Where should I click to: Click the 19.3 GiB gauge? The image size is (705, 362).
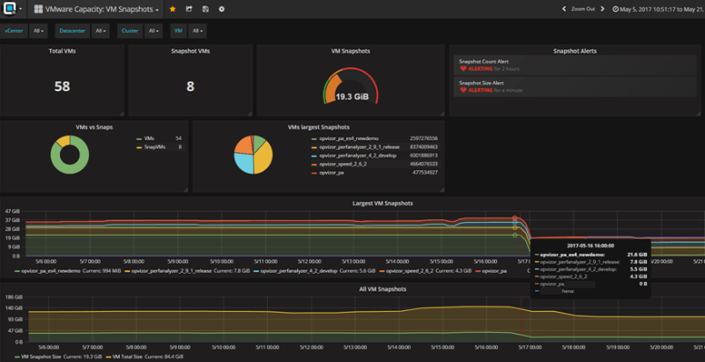tap(351, 87)
